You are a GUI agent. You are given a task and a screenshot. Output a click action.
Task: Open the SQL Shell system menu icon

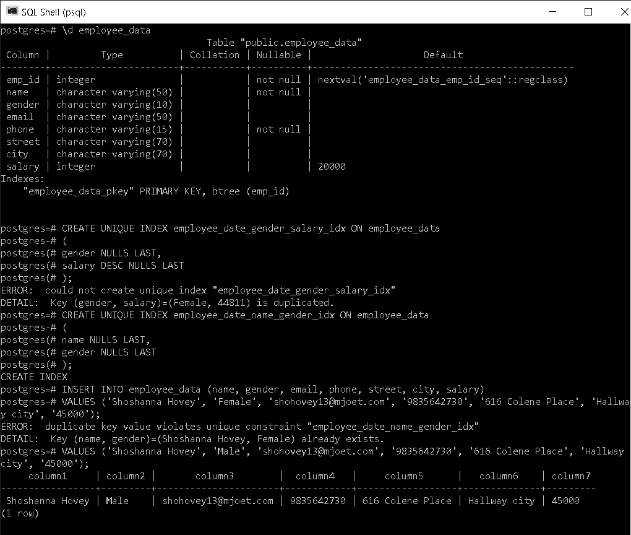point(11,11)
